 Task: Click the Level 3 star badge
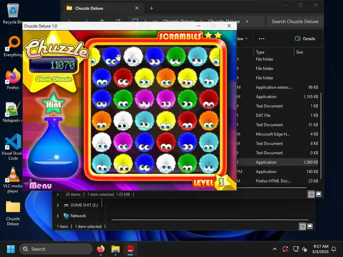[221, 182]
